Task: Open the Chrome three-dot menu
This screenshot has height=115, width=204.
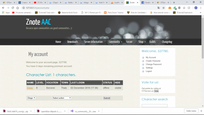Action: pyautogui.click(x=201, y=8)
